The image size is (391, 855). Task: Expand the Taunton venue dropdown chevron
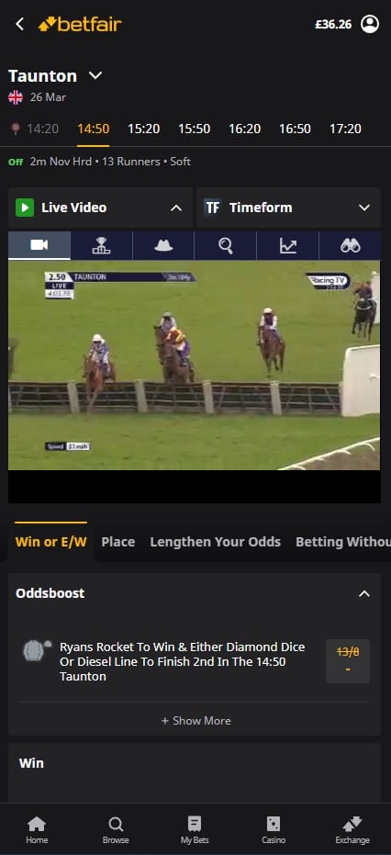[95, 75]
